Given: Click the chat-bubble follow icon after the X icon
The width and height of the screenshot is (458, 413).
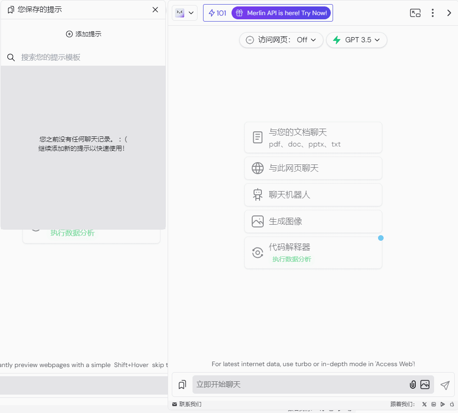Looking at the screenshot, I should point(434,404).
